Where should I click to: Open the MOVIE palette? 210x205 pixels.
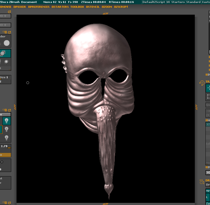(x=6, y=7)
